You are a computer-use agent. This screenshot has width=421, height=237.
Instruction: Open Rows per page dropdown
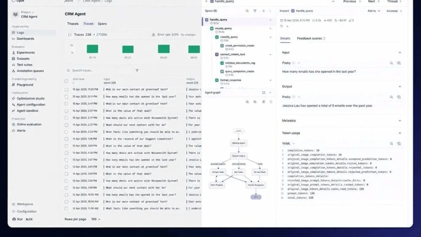click(x=96, y=219)
